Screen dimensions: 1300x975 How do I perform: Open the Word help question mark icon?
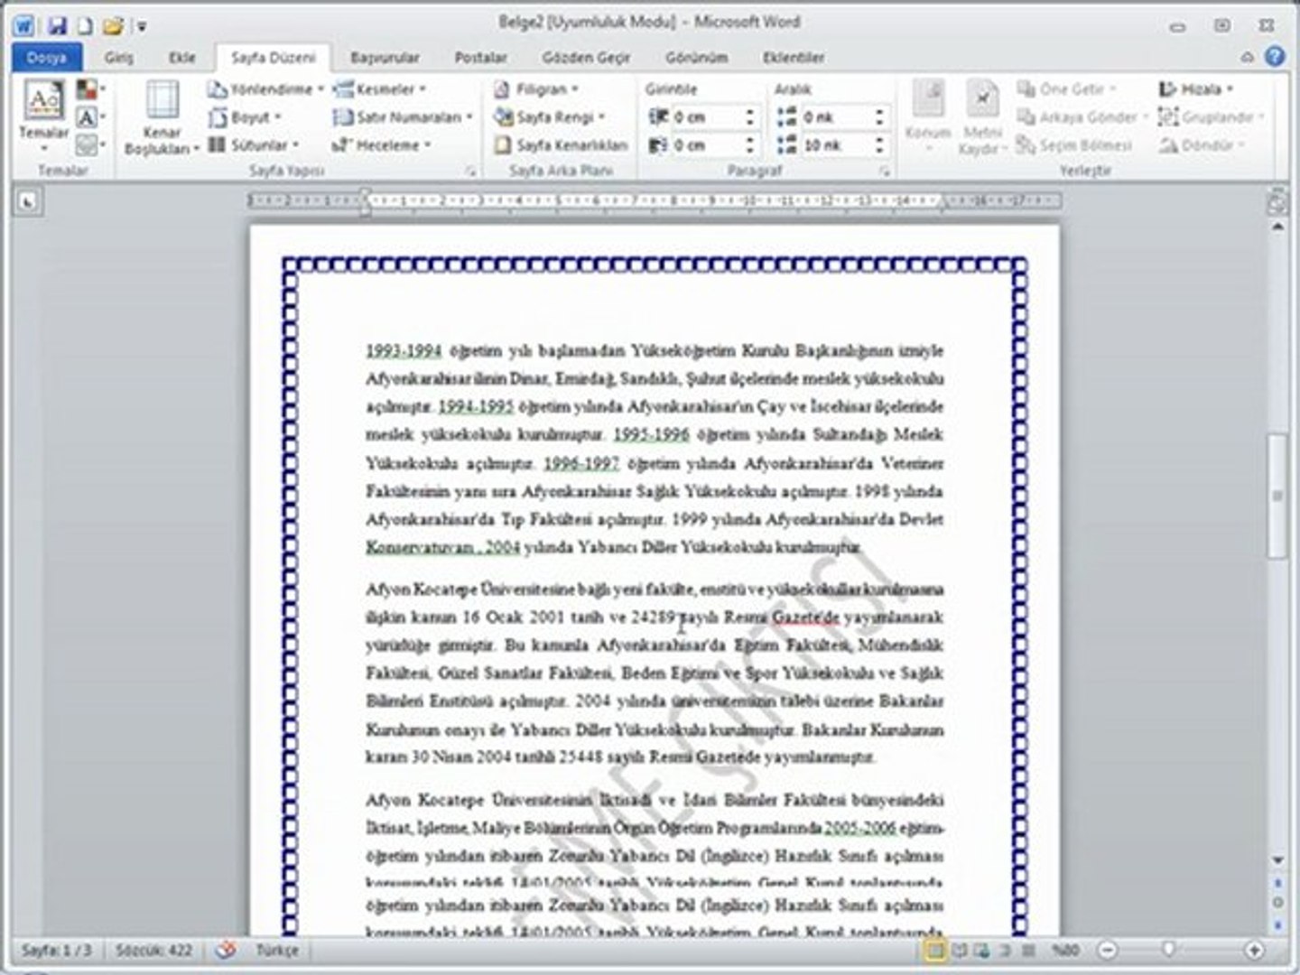[1275, 57]
